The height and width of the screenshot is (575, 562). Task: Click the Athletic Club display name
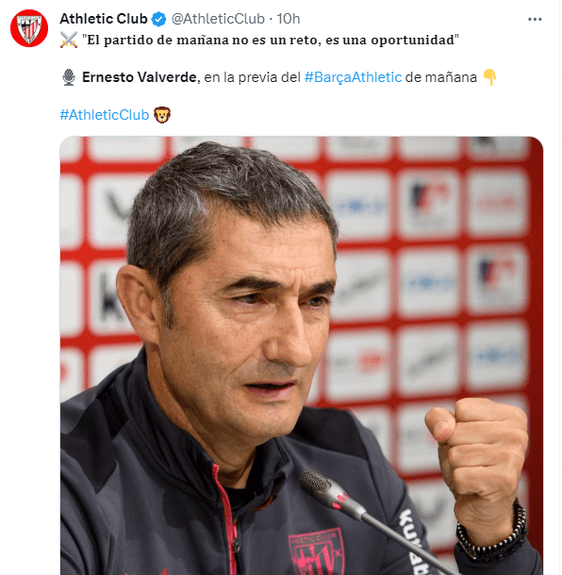[x=104, y=19]
